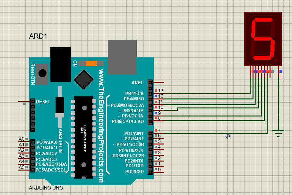292x195 pixels.
Task: Click the PC3/ADC3 pin name
Action: click(47, 159)
